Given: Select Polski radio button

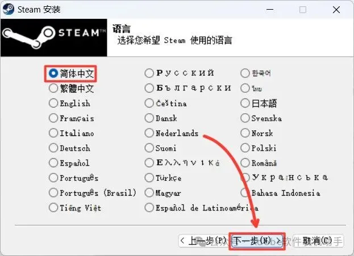Looking at the screenshot, I should point(245,148).
